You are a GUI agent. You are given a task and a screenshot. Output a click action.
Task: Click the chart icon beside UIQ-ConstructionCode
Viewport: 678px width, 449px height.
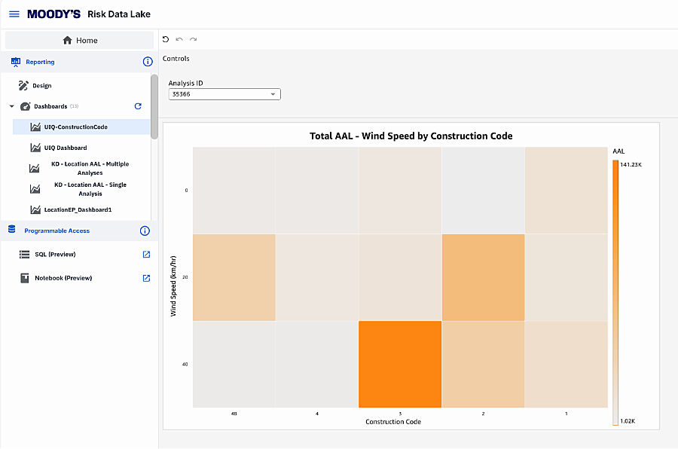click(x=35, y=127)
